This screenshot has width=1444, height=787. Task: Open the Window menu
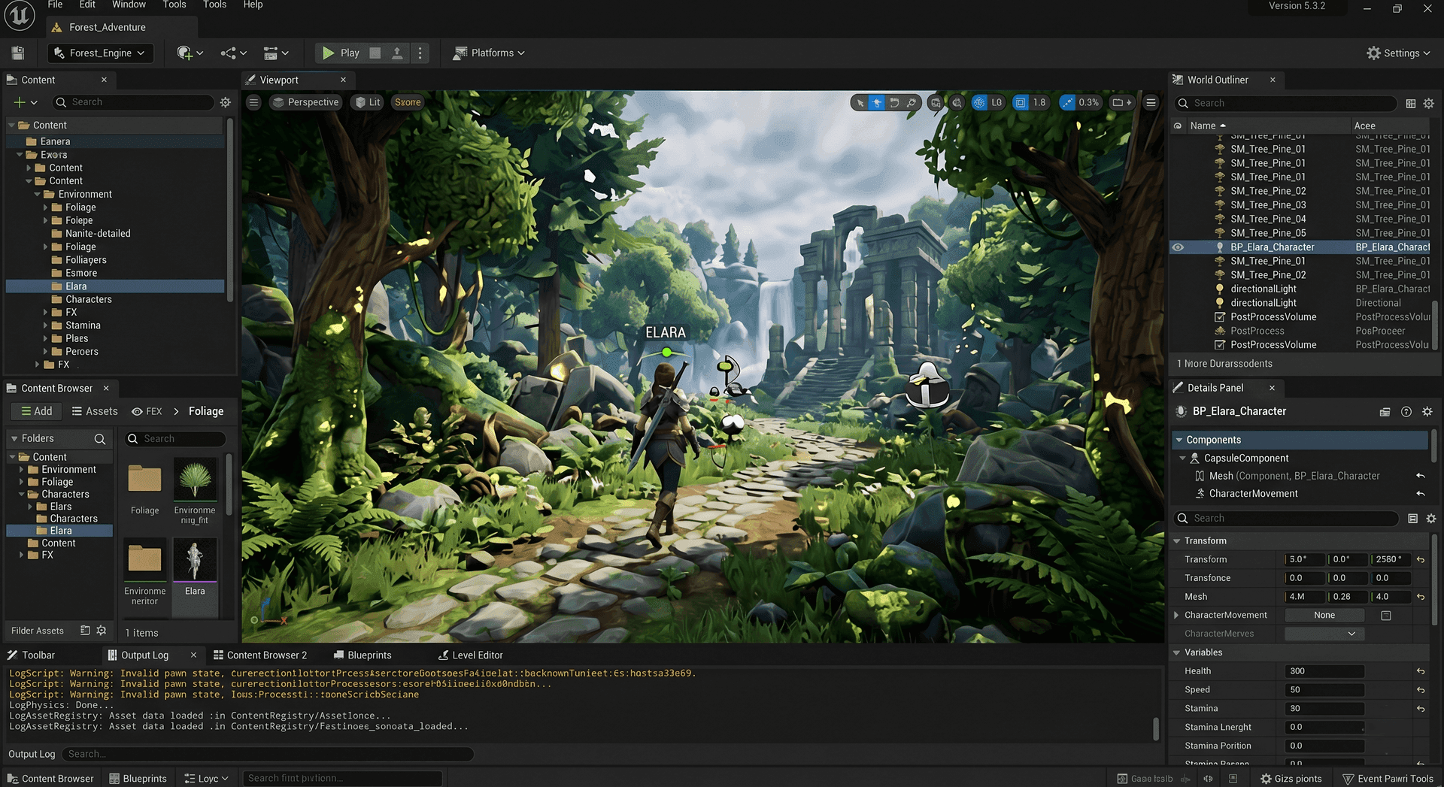(x=129, y=5)
